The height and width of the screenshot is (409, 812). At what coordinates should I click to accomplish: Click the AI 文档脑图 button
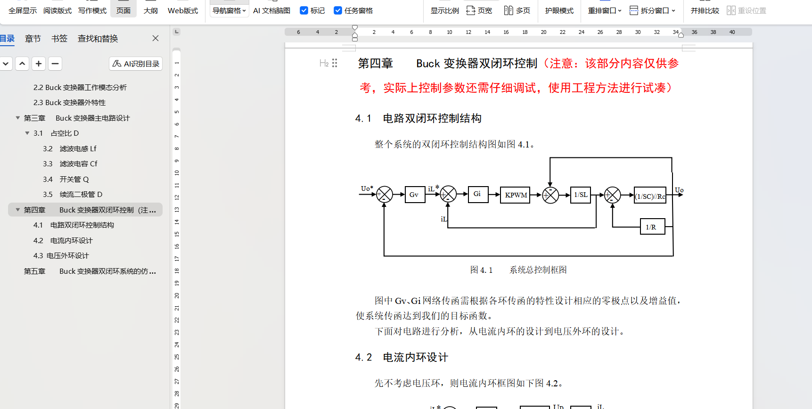tap(271, 10)
